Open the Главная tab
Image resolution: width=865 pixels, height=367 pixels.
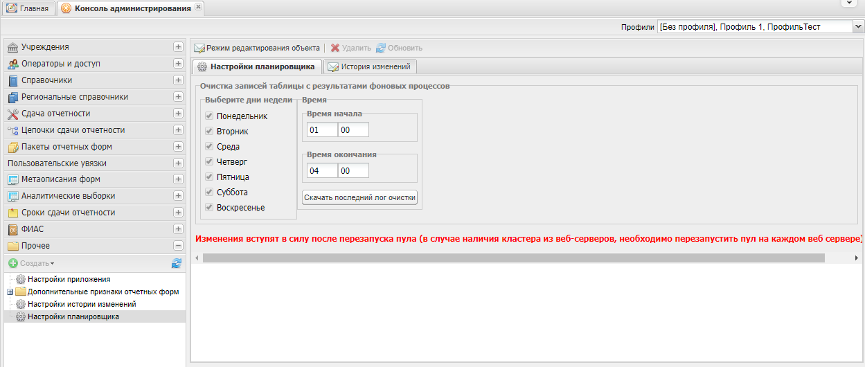pos(28,8)
